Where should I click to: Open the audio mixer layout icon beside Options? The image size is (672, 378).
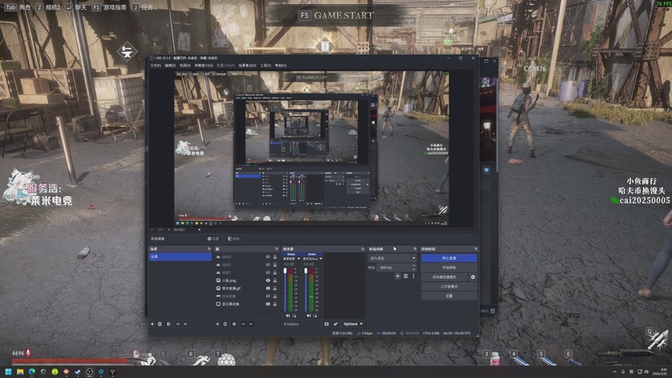(327, 324)
